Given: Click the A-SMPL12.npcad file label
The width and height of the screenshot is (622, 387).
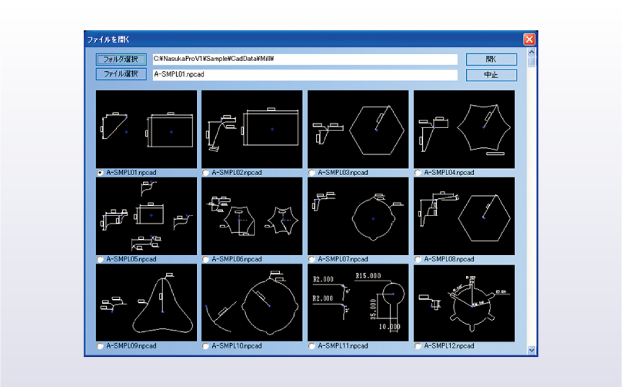Looking at the screenshot, I should pyautogui.click(x=449, y=346).
